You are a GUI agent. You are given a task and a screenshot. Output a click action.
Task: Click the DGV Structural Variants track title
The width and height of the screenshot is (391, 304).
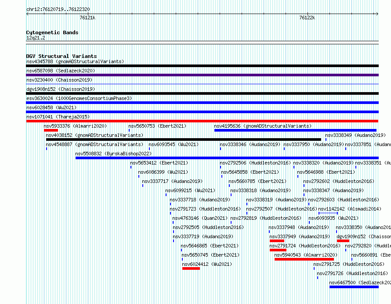click(62, 56)
